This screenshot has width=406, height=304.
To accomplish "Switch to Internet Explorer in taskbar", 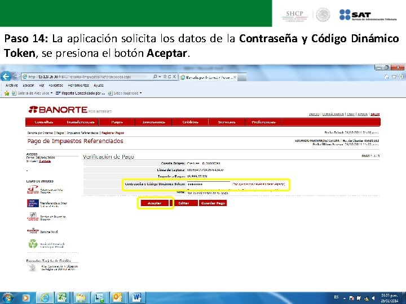I will click(x=45, y=298).
